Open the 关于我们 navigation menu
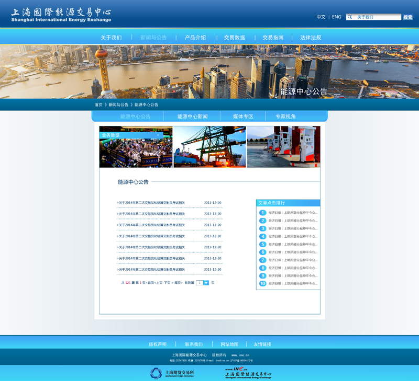This screenshot has width=419, height=381. tap(111, 38)
